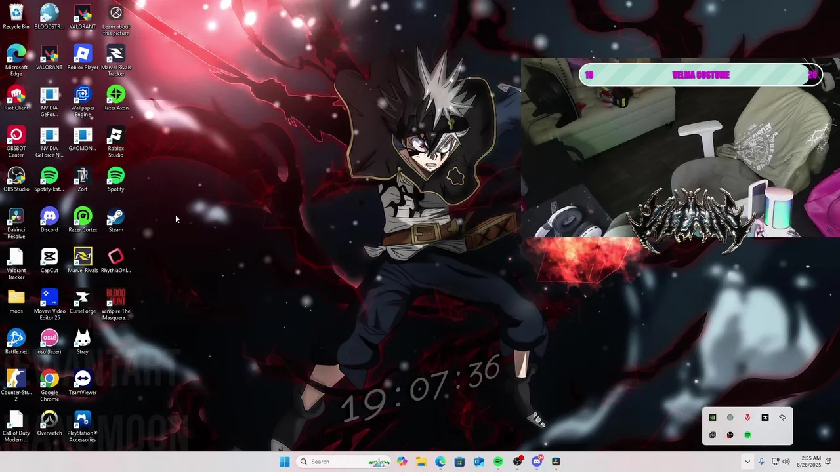Launch DaVinci Resolve desktop shortcut
The width and height of the screenshot is (840, 472).
pyautogui.click(x=16, y=224)
